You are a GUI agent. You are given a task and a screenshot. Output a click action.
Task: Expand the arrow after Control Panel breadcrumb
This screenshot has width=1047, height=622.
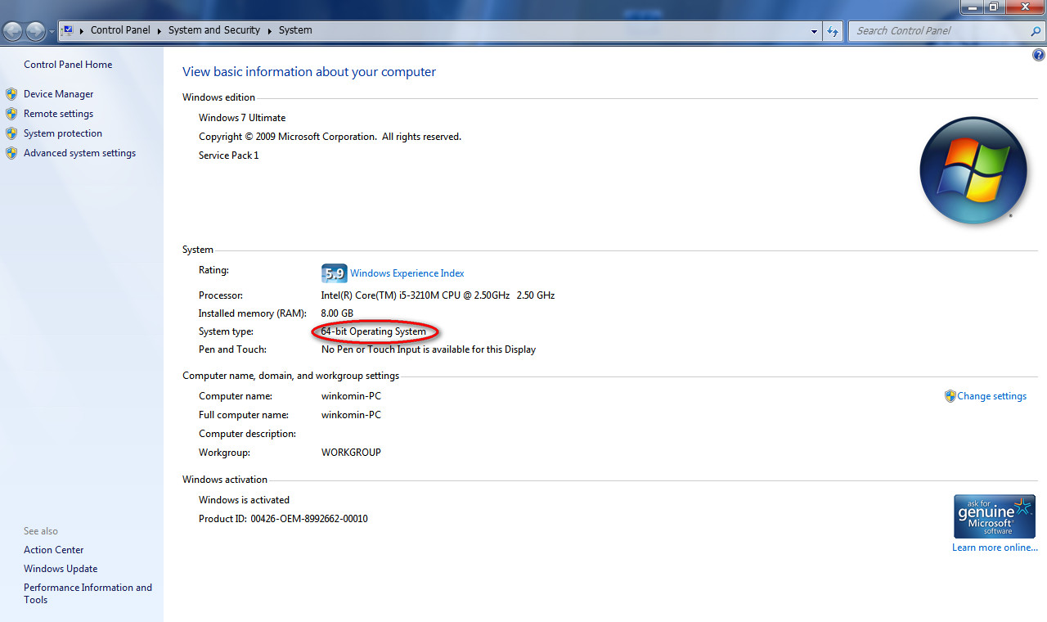(x=160, y=30)
